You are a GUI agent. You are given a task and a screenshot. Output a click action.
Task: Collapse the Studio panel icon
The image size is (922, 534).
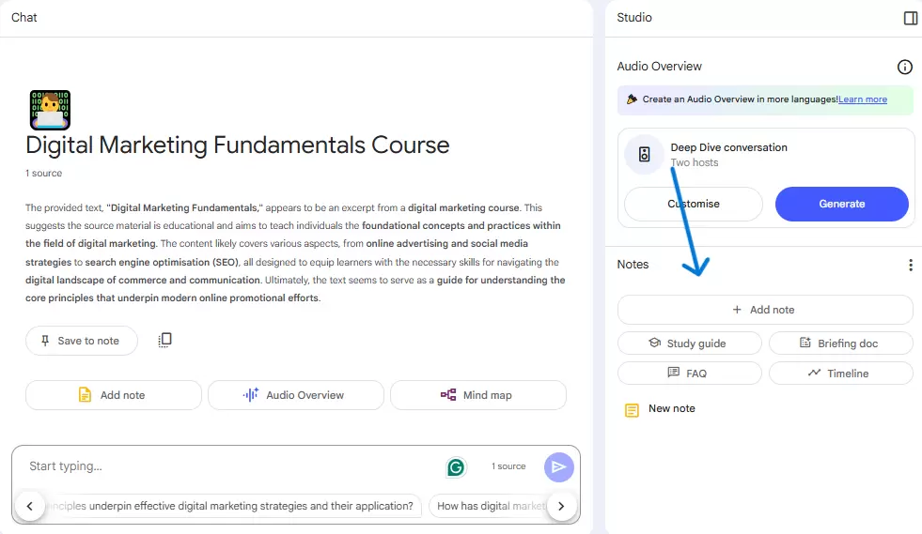910,18
